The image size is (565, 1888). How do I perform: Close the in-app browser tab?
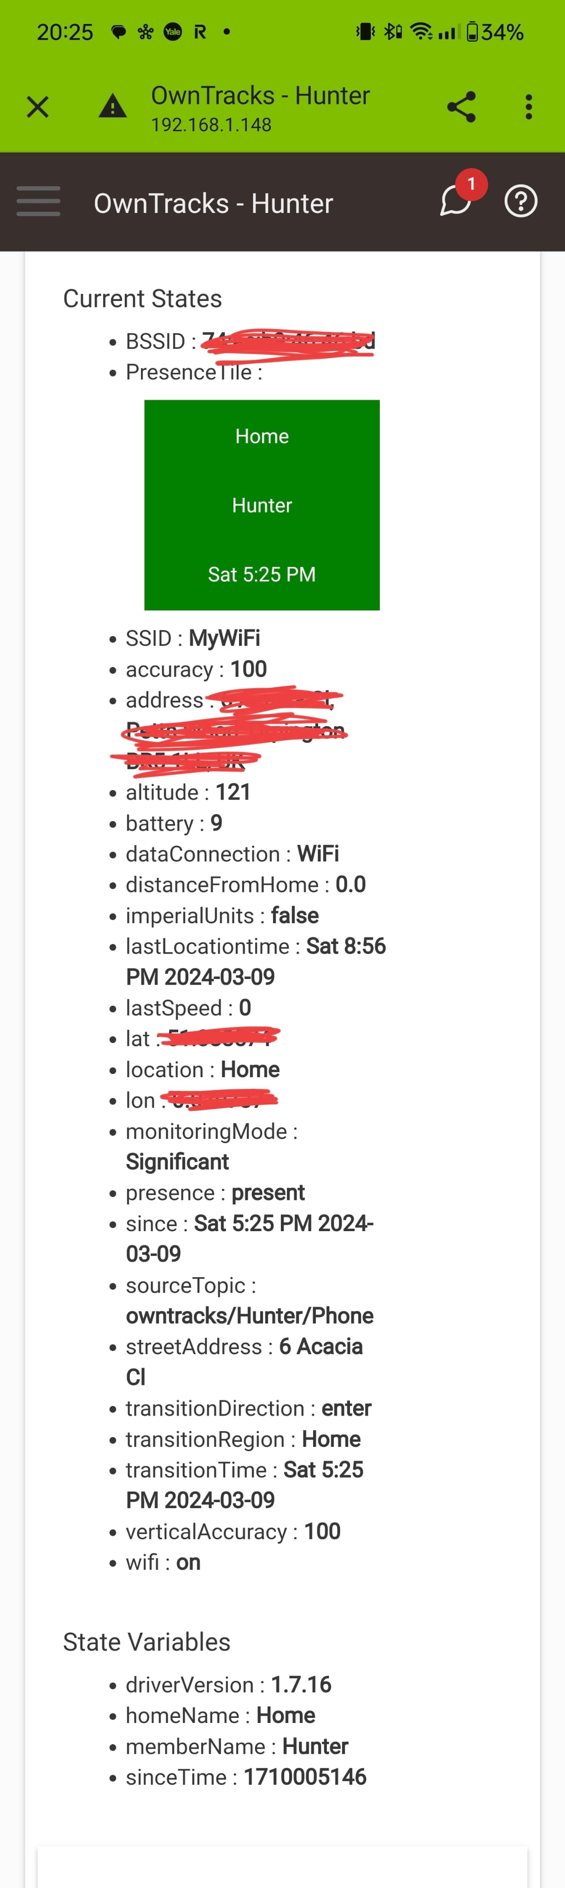point(37,107)
